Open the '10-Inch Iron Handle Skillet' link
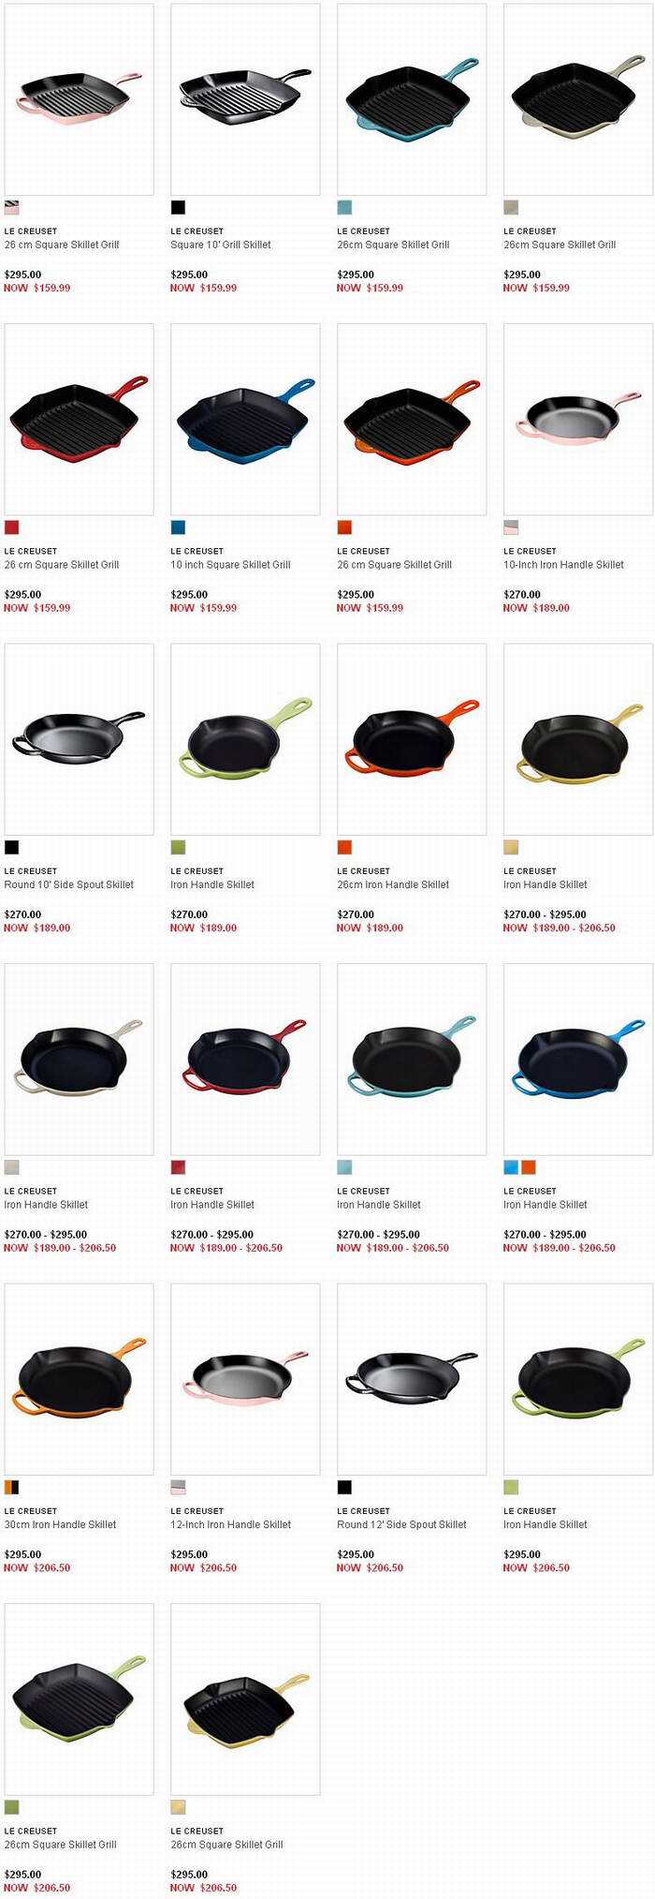The height and width of the screenshot is (1899, 655). click(x=563, y=565)
